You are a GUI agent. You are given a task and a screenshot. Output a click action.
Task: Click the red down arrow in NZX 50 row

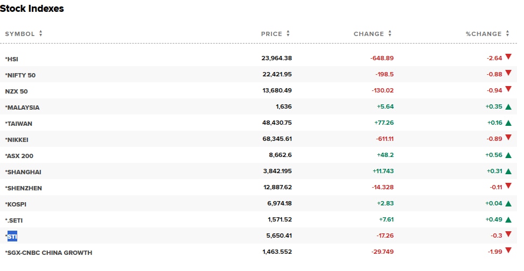pos(508,89)
